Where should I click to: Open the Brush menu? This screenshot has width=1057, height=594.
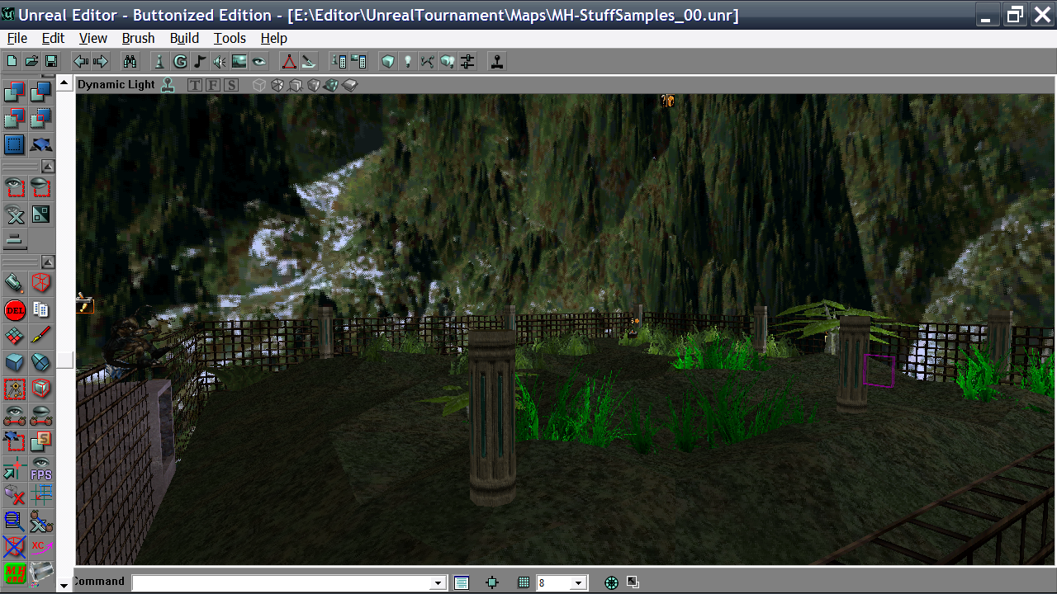click(138, 38)
